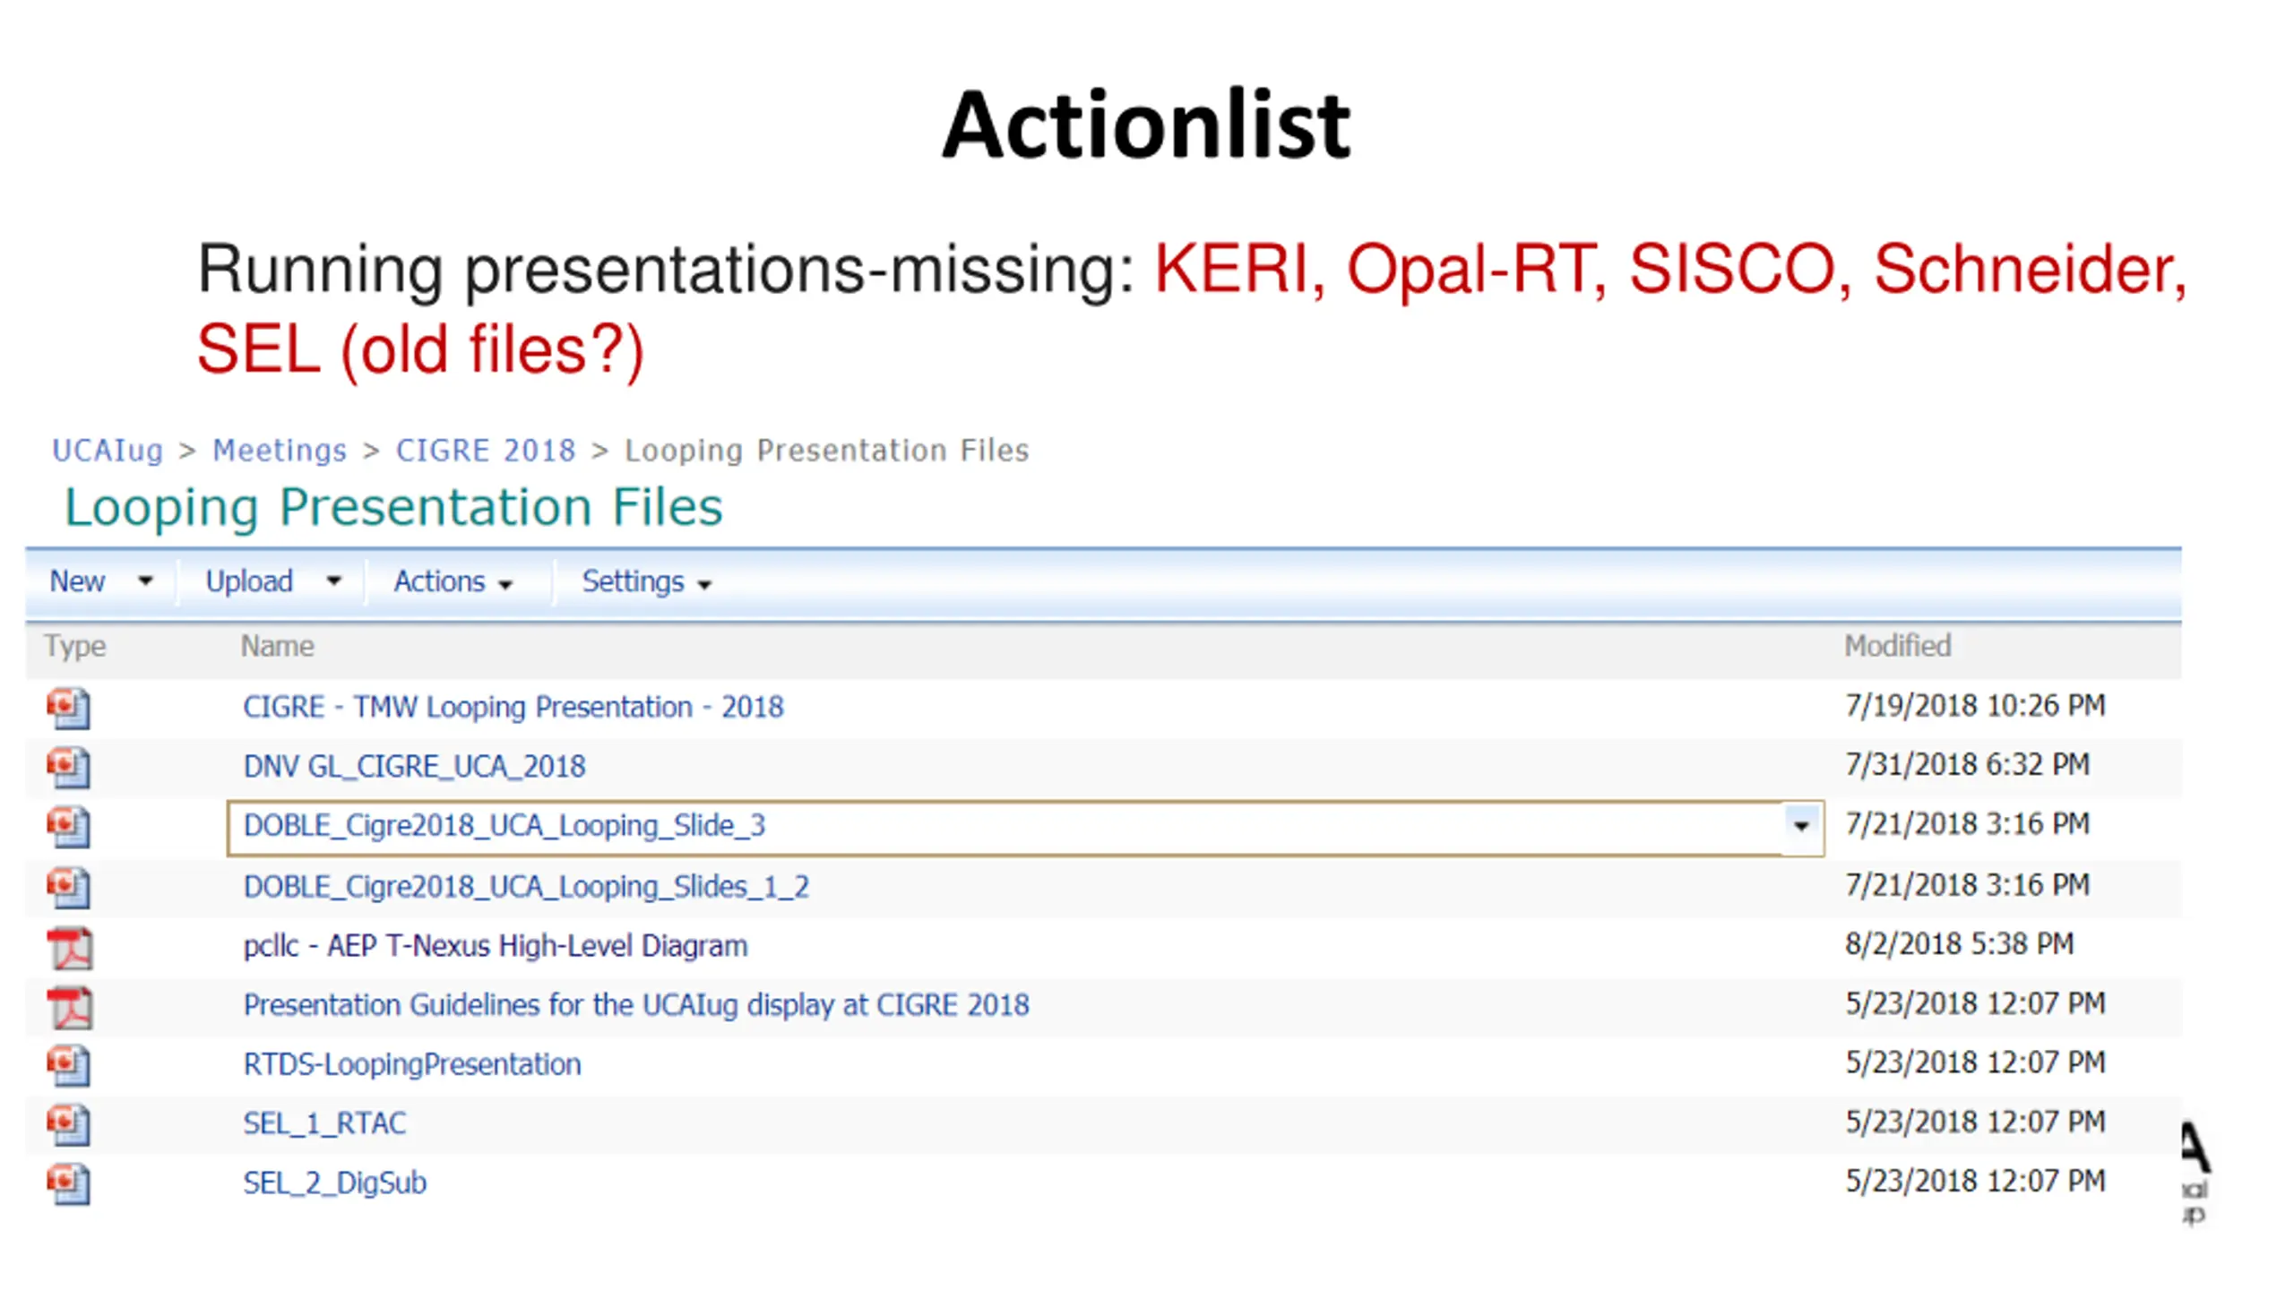Click modified date 8/2/2018 5:38 PM
Image resolution: width=2294 pixels, height=1290 pixels.
[1959, 944]
